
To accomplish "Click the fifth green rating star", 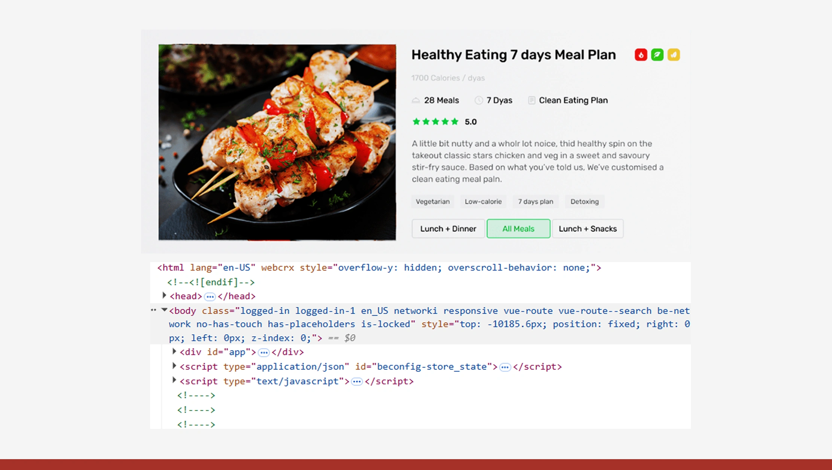I will 454,122.
